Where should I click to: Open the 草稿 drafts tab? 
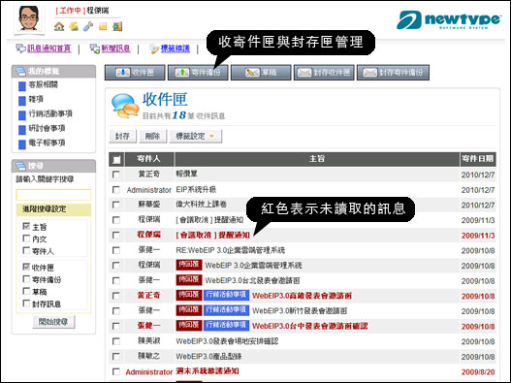(x=261, y=73)
